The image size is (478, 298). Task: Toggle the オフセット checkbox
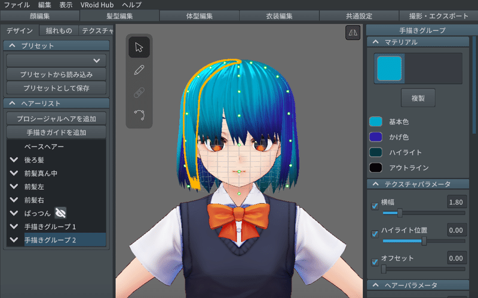click(375, 262)
